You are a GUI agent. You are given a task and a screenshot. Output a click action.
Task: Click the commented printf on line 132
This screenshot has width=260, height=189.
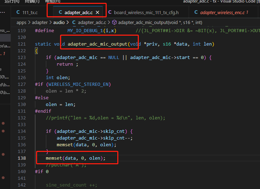click(x=106, y=118)
